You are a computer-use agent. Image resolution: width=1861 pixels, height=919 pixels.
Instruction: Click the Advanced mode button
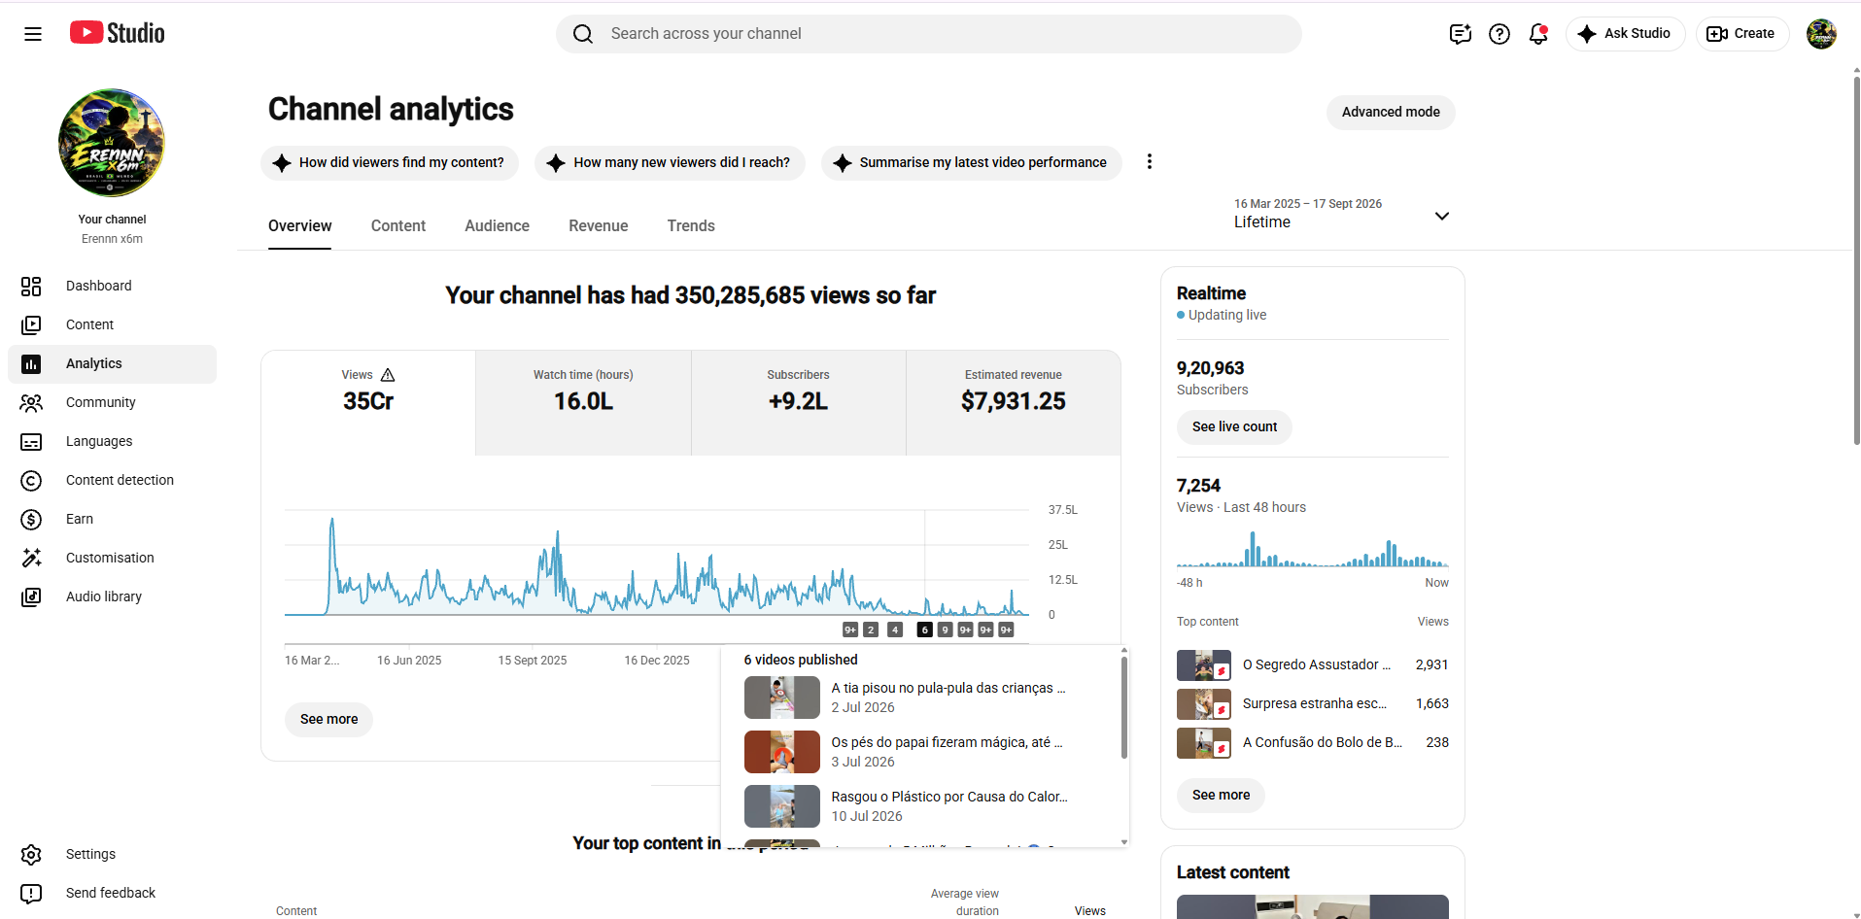(x=1391, y=112)
